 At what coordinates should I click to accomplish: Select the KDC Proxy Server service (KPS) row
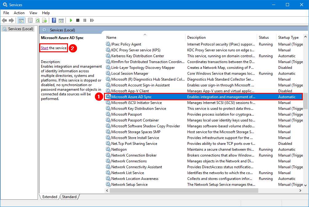pyautogui.click(x=204, y=50)
